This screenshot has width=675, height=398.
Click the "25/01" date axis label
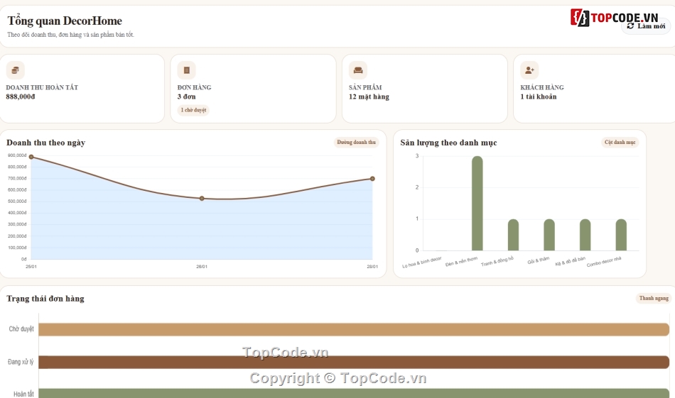[x=31, y=267]
